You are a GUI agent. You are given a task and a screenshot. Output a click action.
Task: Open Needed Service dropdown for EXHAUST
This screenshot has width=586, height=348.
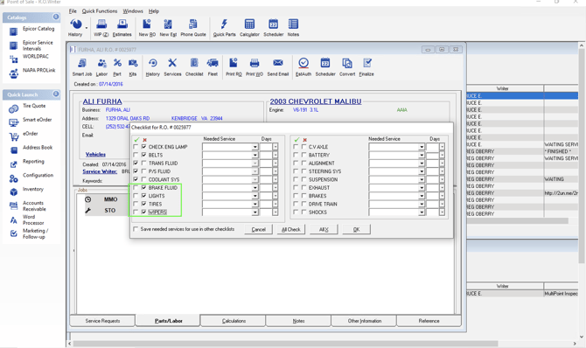click(422, 188)
